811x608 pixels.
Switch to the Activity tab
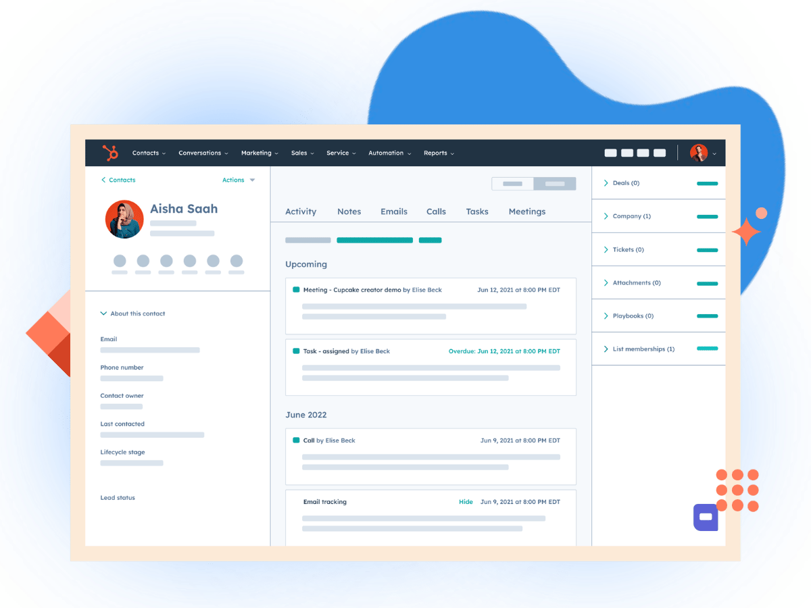pyautogui.click(x=301, y=211)
